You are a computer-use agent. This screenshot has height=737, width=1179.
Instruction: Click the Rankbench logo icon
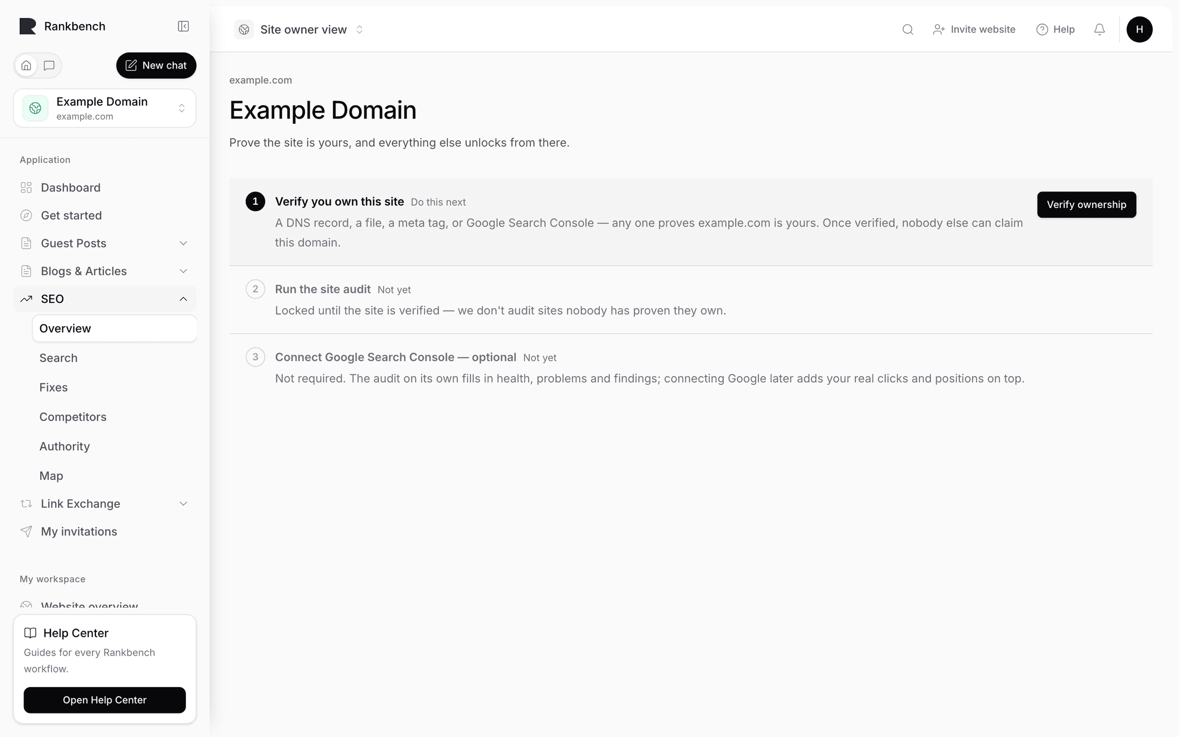[x=27, y=26]
